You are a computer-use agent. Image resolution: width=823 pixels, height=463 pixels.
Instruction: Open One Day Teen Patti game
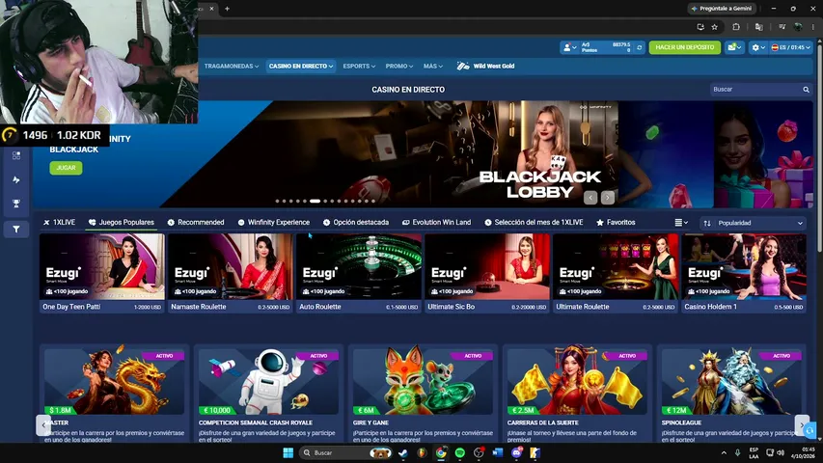click(102, 273)
